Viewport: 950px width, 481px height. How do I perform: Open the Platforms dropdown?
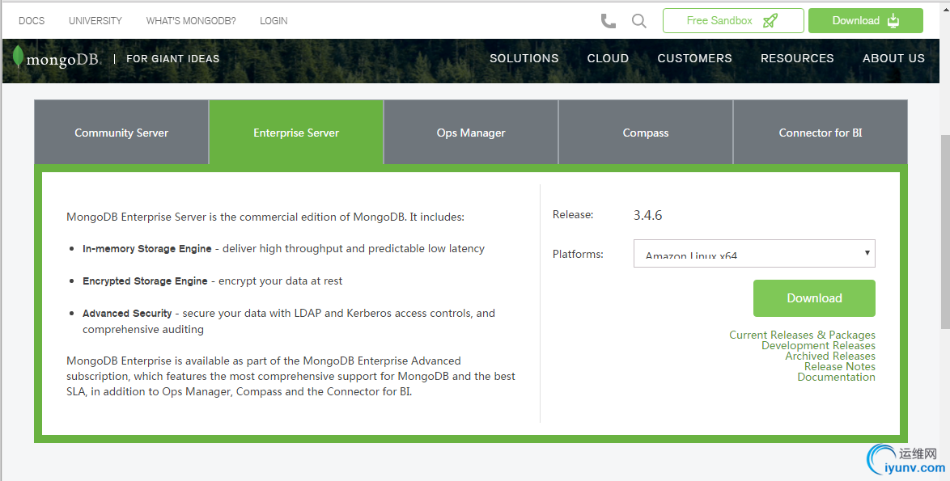pos(754,254)
